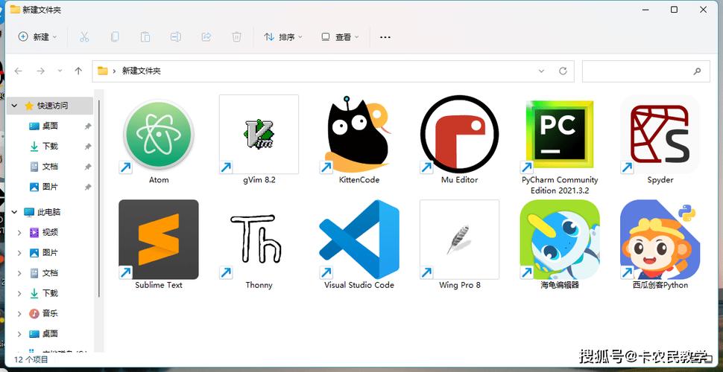723x372 pixels.
Task: Open the 排序 sort dropdown
Action: (x=282, y=37)
